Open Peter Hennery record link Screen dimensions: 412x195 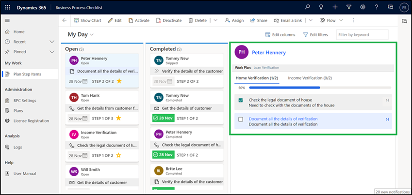(269, 52)
